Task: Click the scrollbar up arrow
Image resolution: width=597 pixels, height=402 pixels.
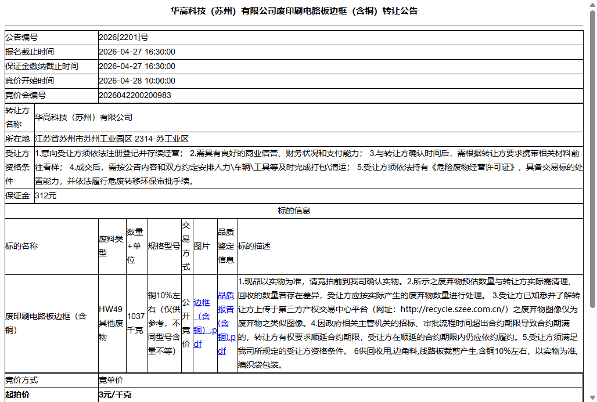Action: pyautogui.click(x=593, y=4)
